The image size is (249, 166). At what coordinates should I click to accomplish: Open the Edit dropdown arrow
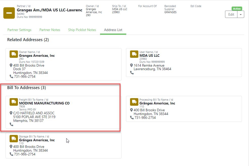[241, 14]
